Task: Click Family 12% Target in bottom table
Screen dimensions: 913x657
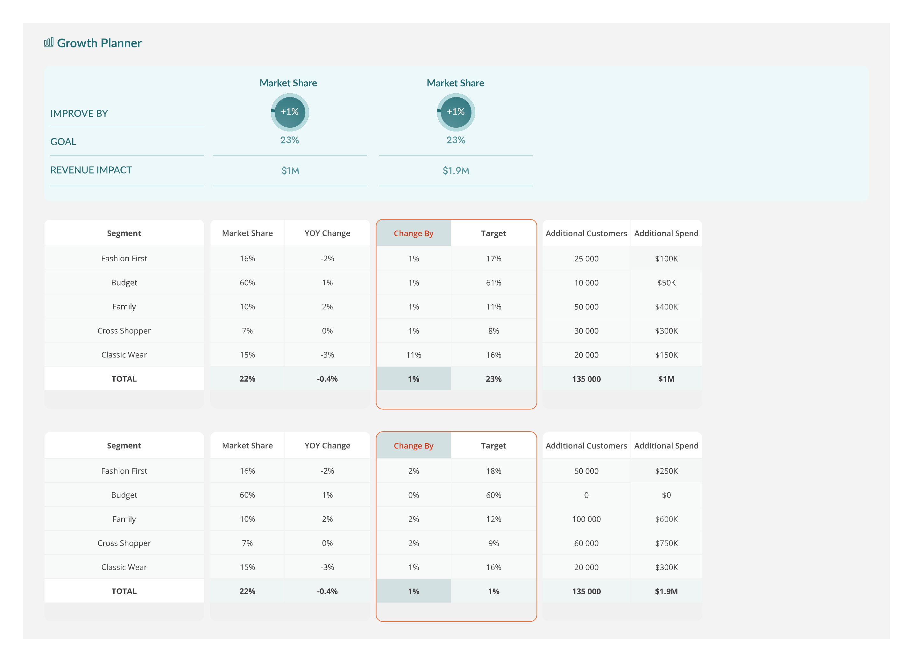Action: (493, 519)
